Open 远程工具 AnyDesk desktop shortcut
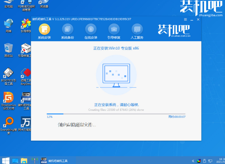Screen dimensions: 225x164 click(26, 77)
